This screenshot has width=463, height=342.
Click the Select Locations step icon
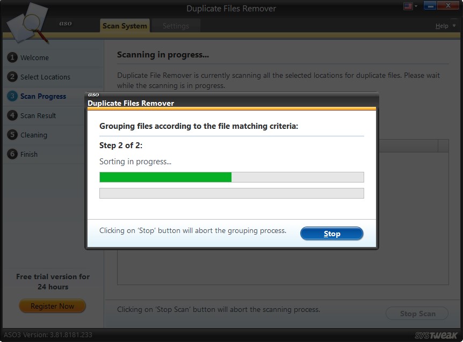pos(12,77)
